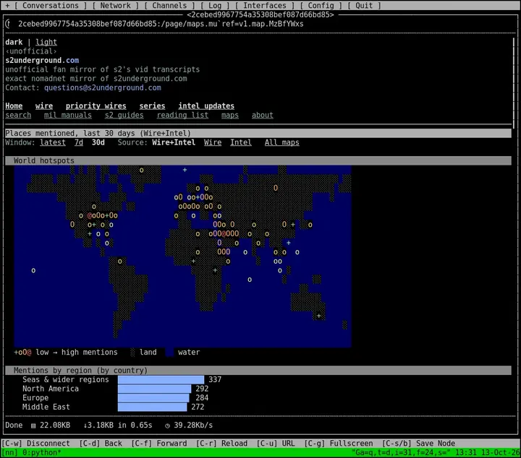Click the 13:31 13-Oct-26 clock in tmux bar
The height and width of the screenshot is (458, 521).
[488, 453]
